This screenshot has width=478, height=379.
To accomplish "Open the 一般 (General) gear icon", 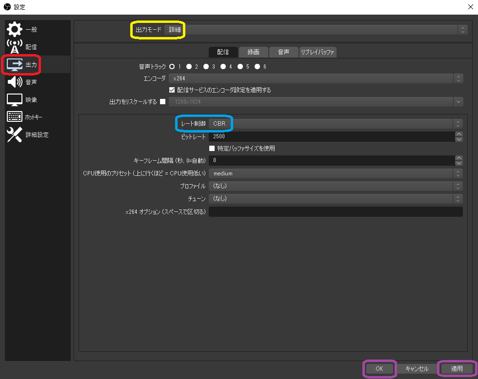I will 15,29.
